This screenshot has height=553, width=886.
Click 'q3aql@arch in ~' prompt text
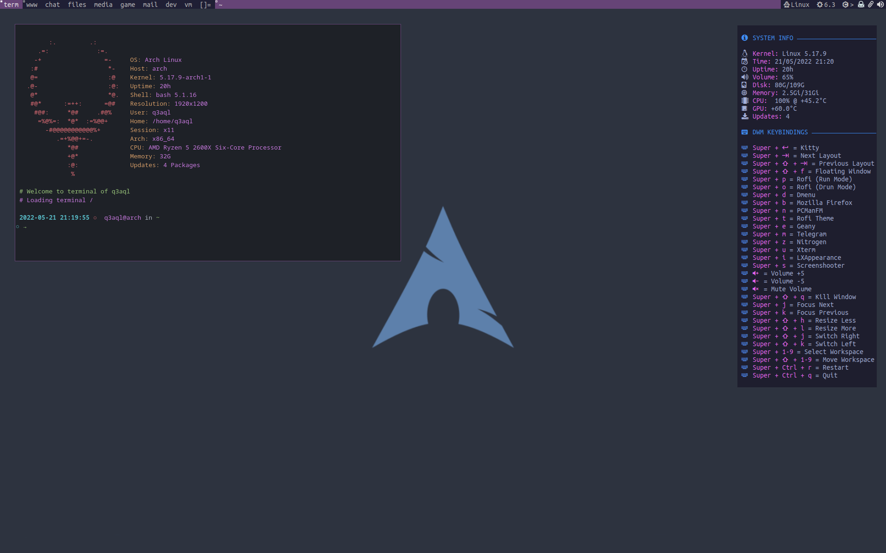(132, 218)
